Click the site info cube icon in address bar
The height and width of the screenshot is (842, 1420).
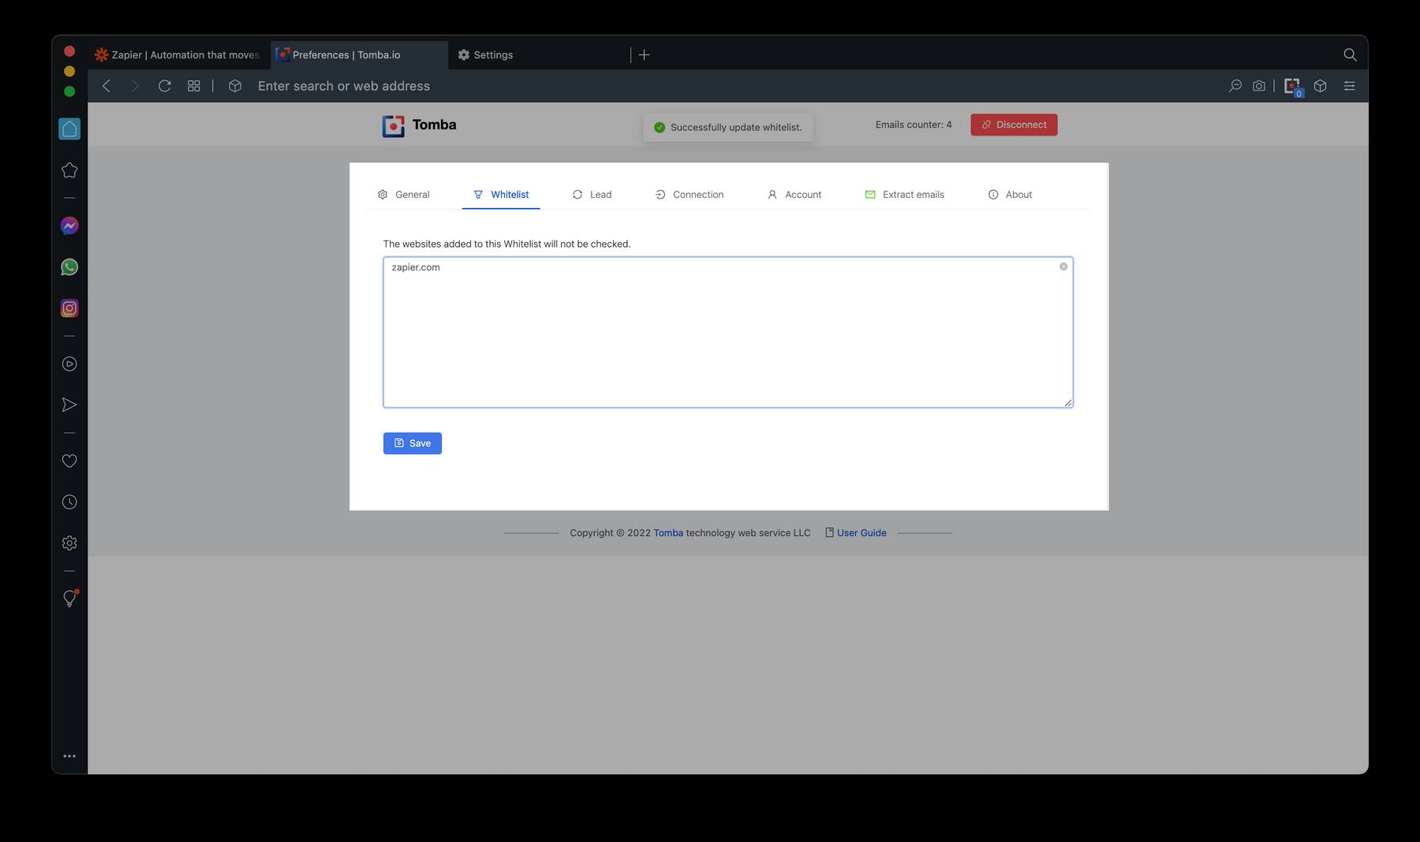click(x=235, y=86)
